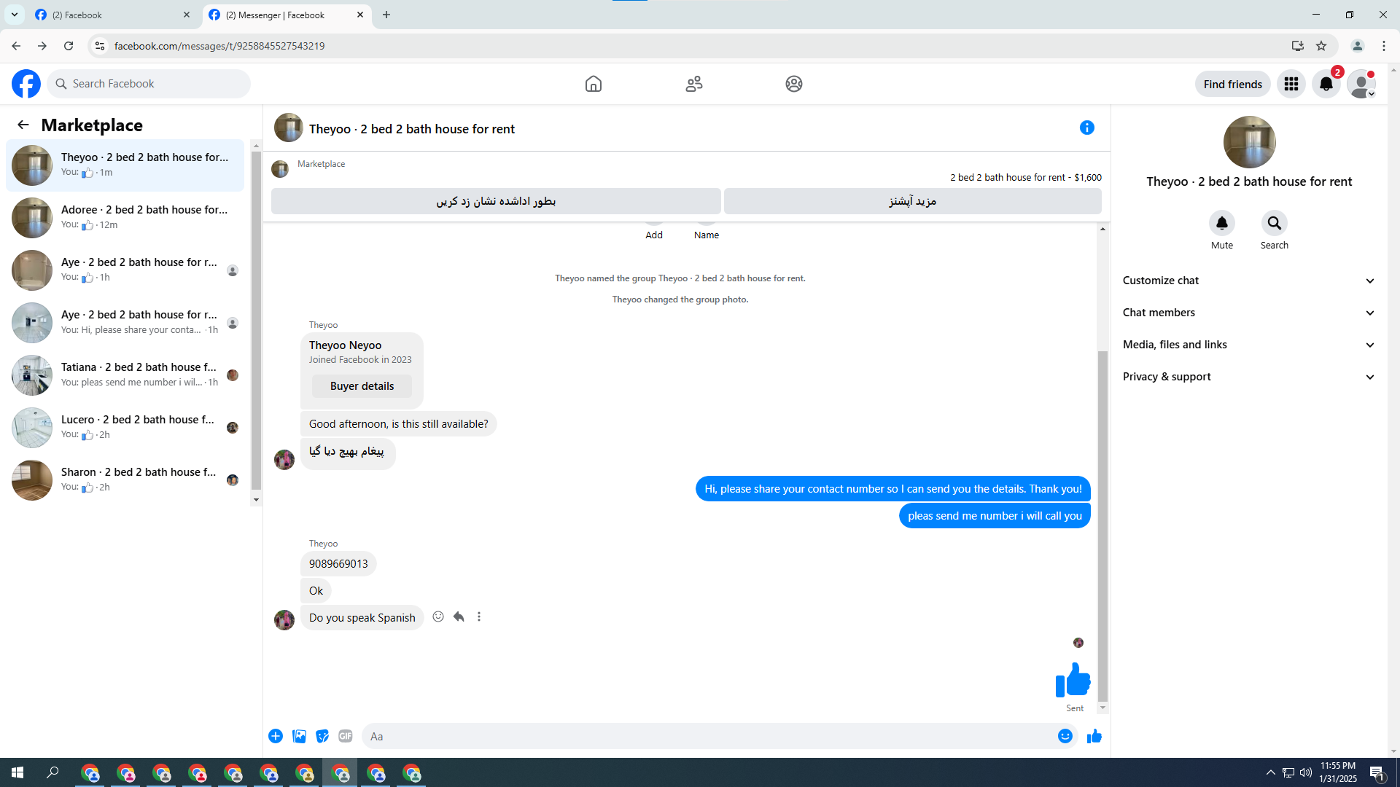This screenshot has width=1400, height=787.
Task: Reload the page
Action: tap(69, 46)
